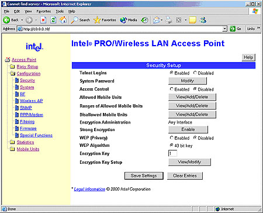Expand the Links toolbar chevron
Viewport: 263px width, 213px height.
(258, 29)
